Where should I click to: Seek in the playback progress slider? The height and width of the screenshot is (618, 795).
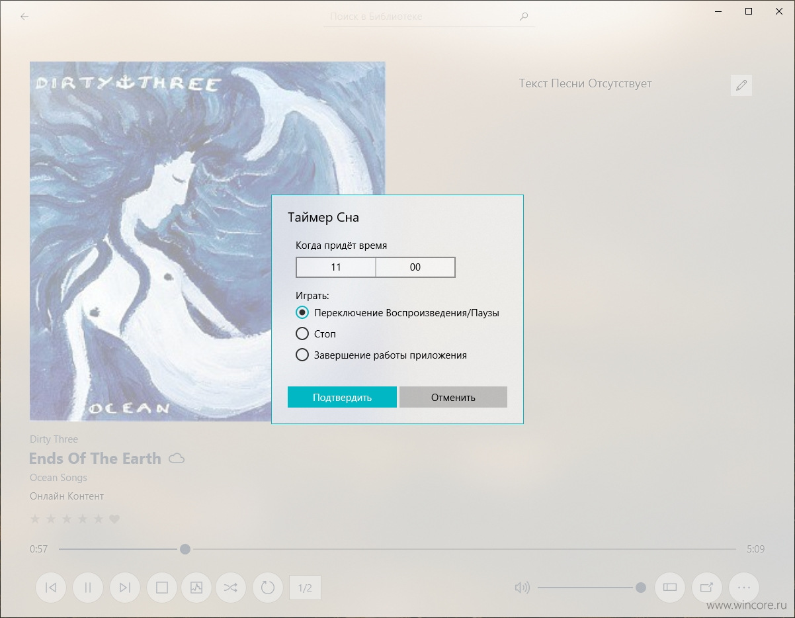397,549
